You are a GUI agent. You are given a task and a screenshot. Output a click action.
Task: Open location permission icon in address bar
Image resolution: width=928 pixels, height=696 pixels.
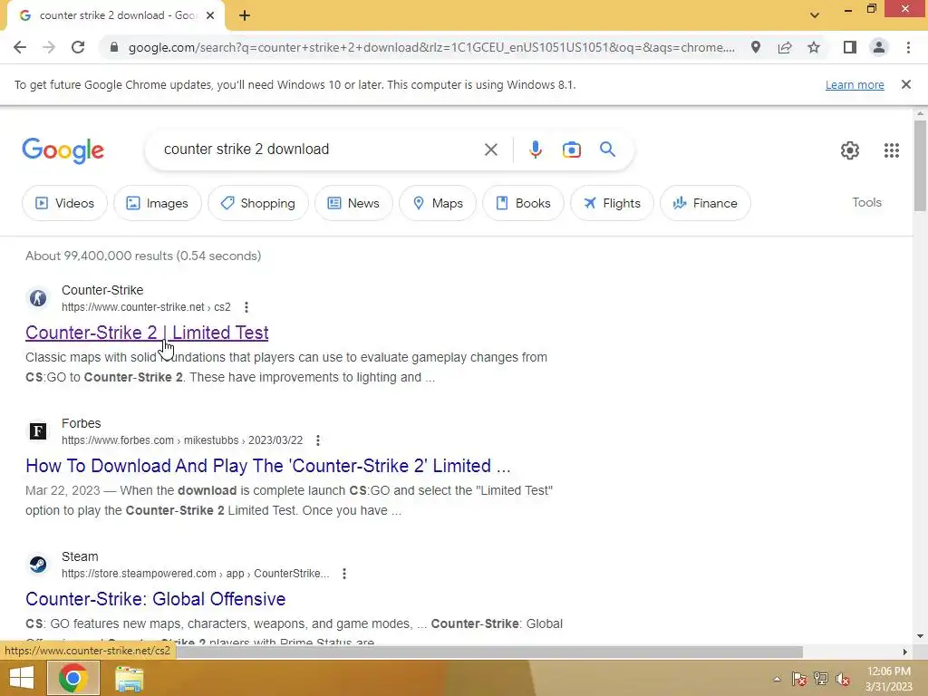756,47
